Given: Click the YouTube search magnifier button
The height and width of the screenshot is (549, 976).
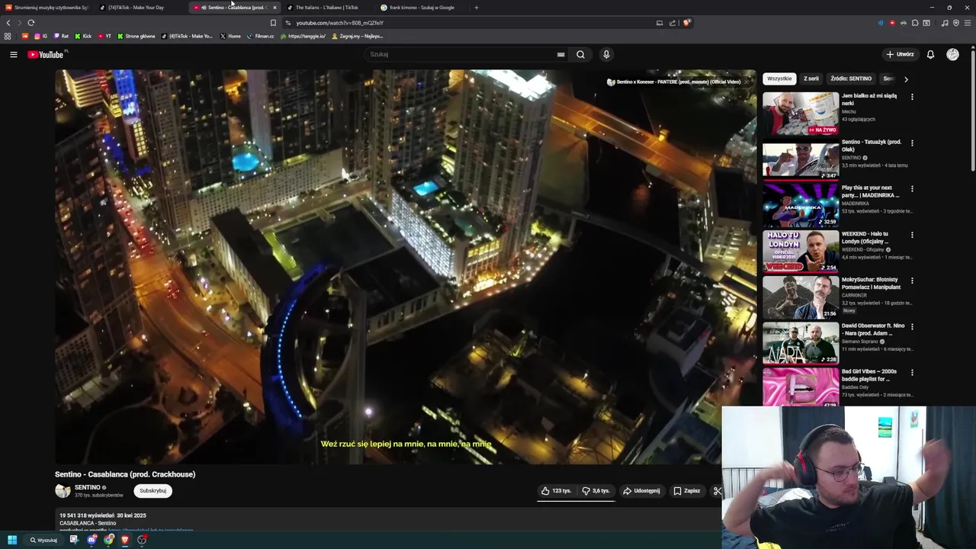Looking at the screenshot, I should click(580, 54).
